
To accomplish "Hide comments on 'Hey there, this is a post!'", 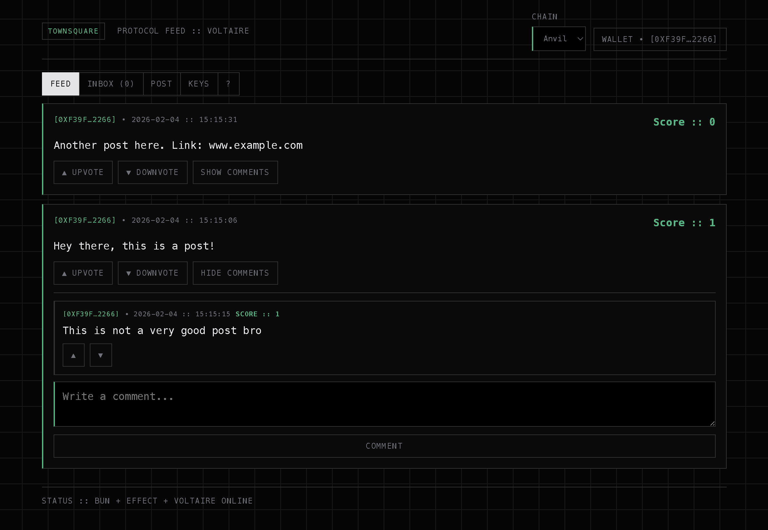I will [x=235, y=273].
